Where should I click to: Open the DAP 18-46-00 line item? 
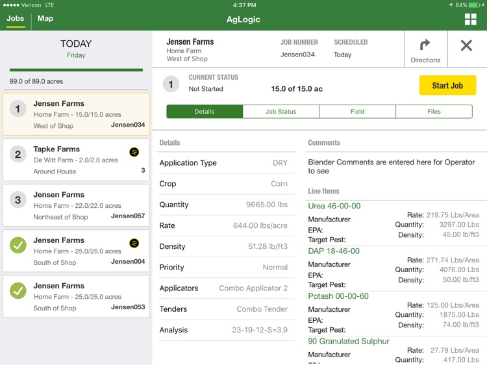[x=334, y=251]
